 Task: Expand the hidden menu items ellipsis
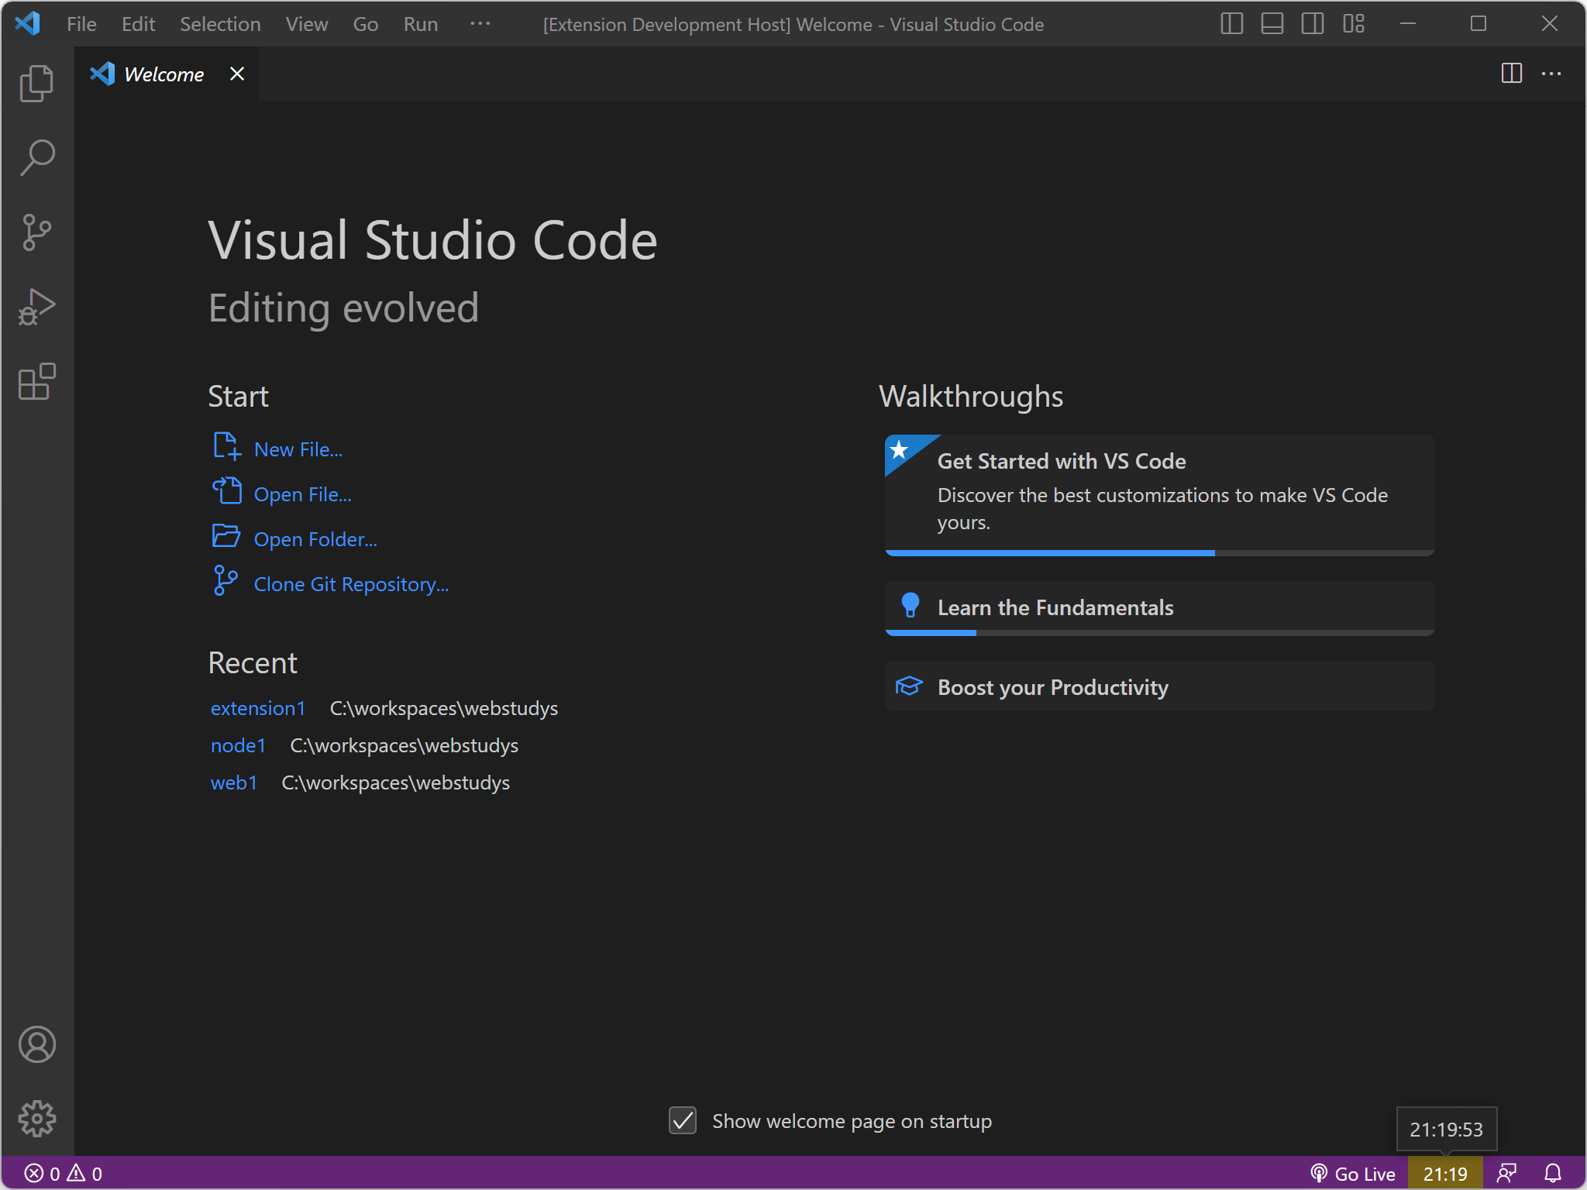tap(480, 24)
